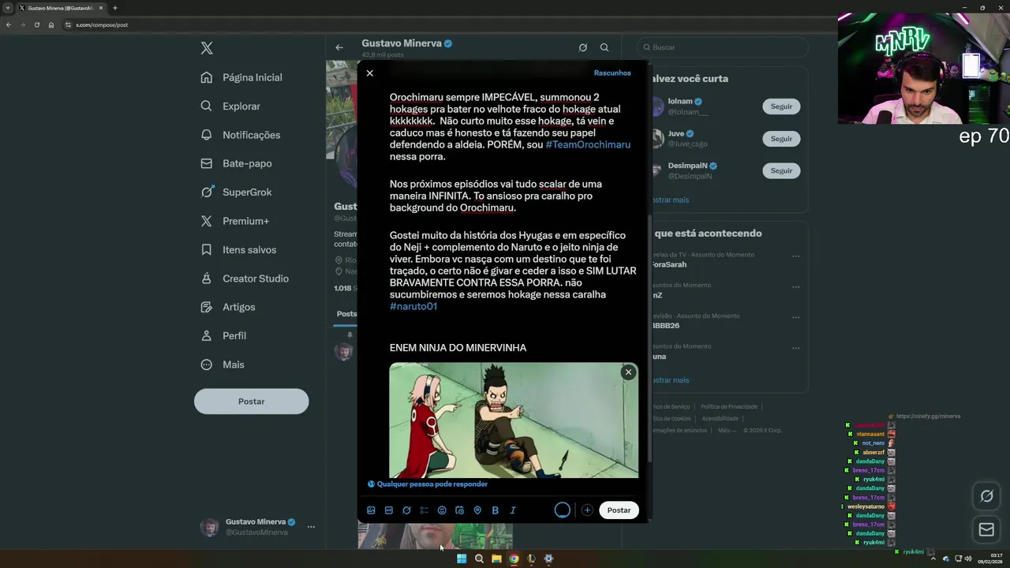
Task: Tag a location with the pin icon
Action: (x=477, y=510)
